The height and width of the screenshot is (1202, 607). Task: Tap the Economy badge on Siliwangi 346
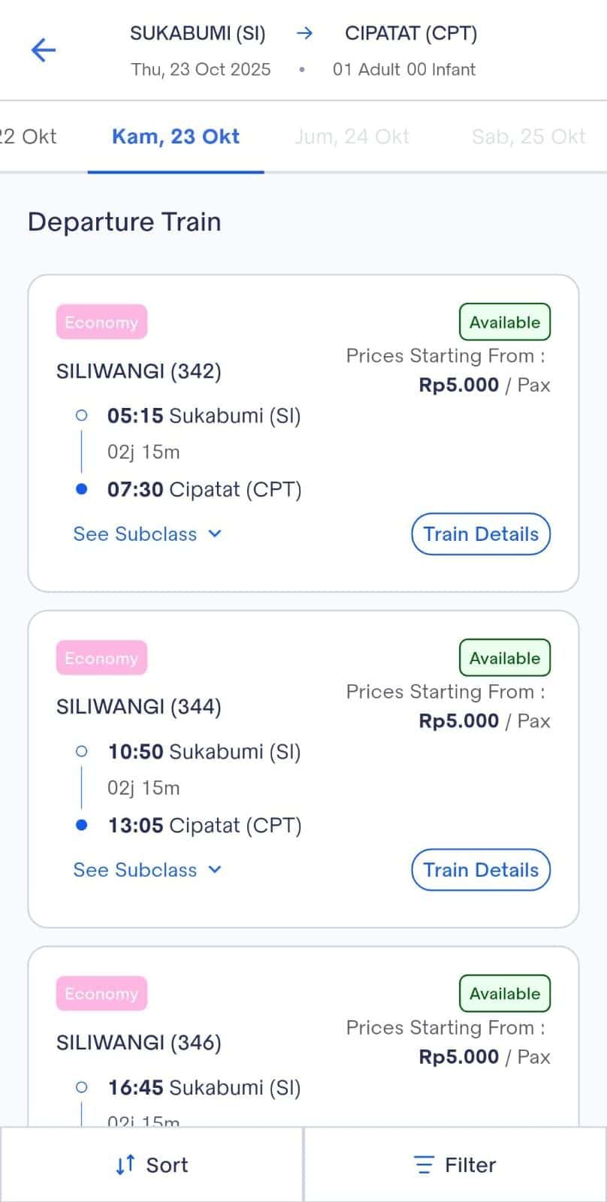[101, 994]
